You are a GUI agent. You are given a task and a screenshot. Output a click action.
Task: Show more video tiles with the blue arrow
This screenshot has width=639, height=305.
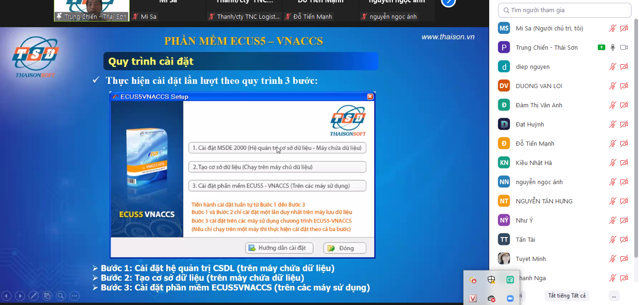[x=448, y=2]
